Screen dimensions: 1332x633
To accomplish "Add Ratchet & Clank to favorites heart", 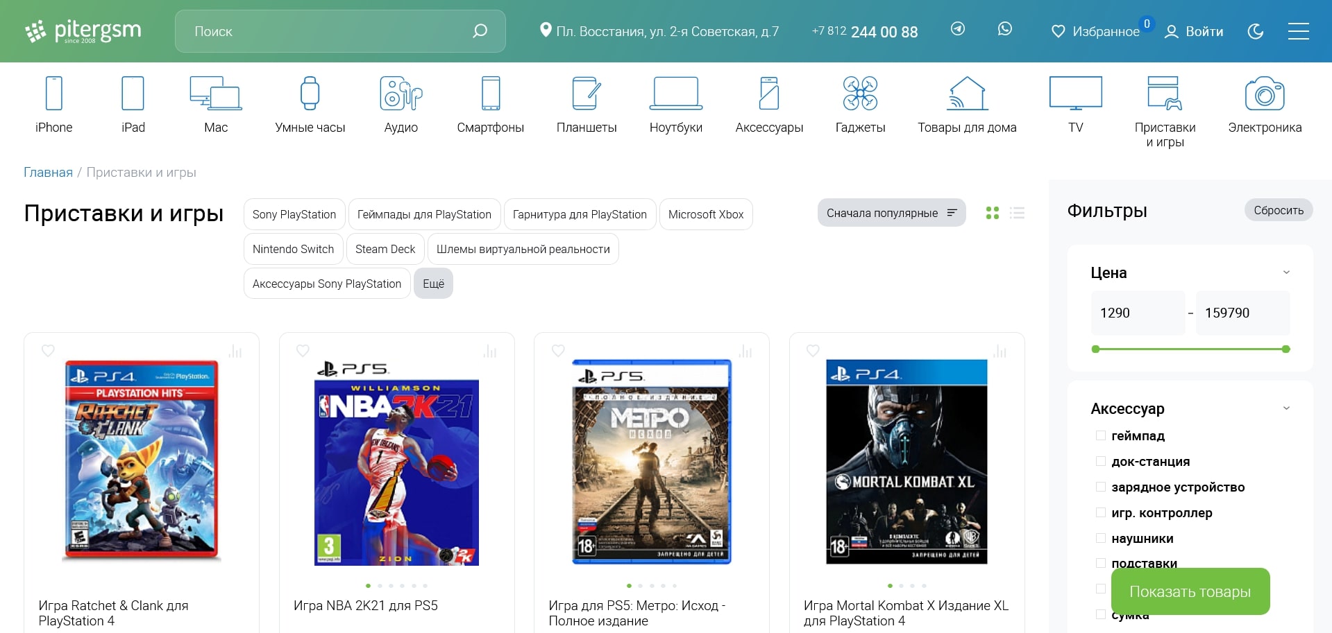I will tap(48, 351).
